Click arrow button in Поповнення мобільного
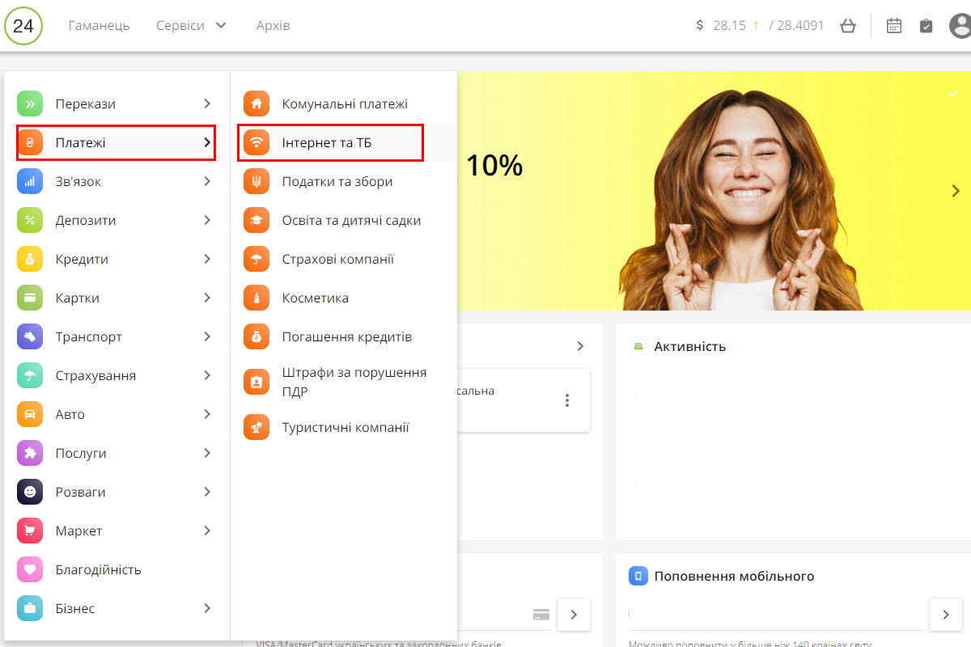 click(945, 615)
